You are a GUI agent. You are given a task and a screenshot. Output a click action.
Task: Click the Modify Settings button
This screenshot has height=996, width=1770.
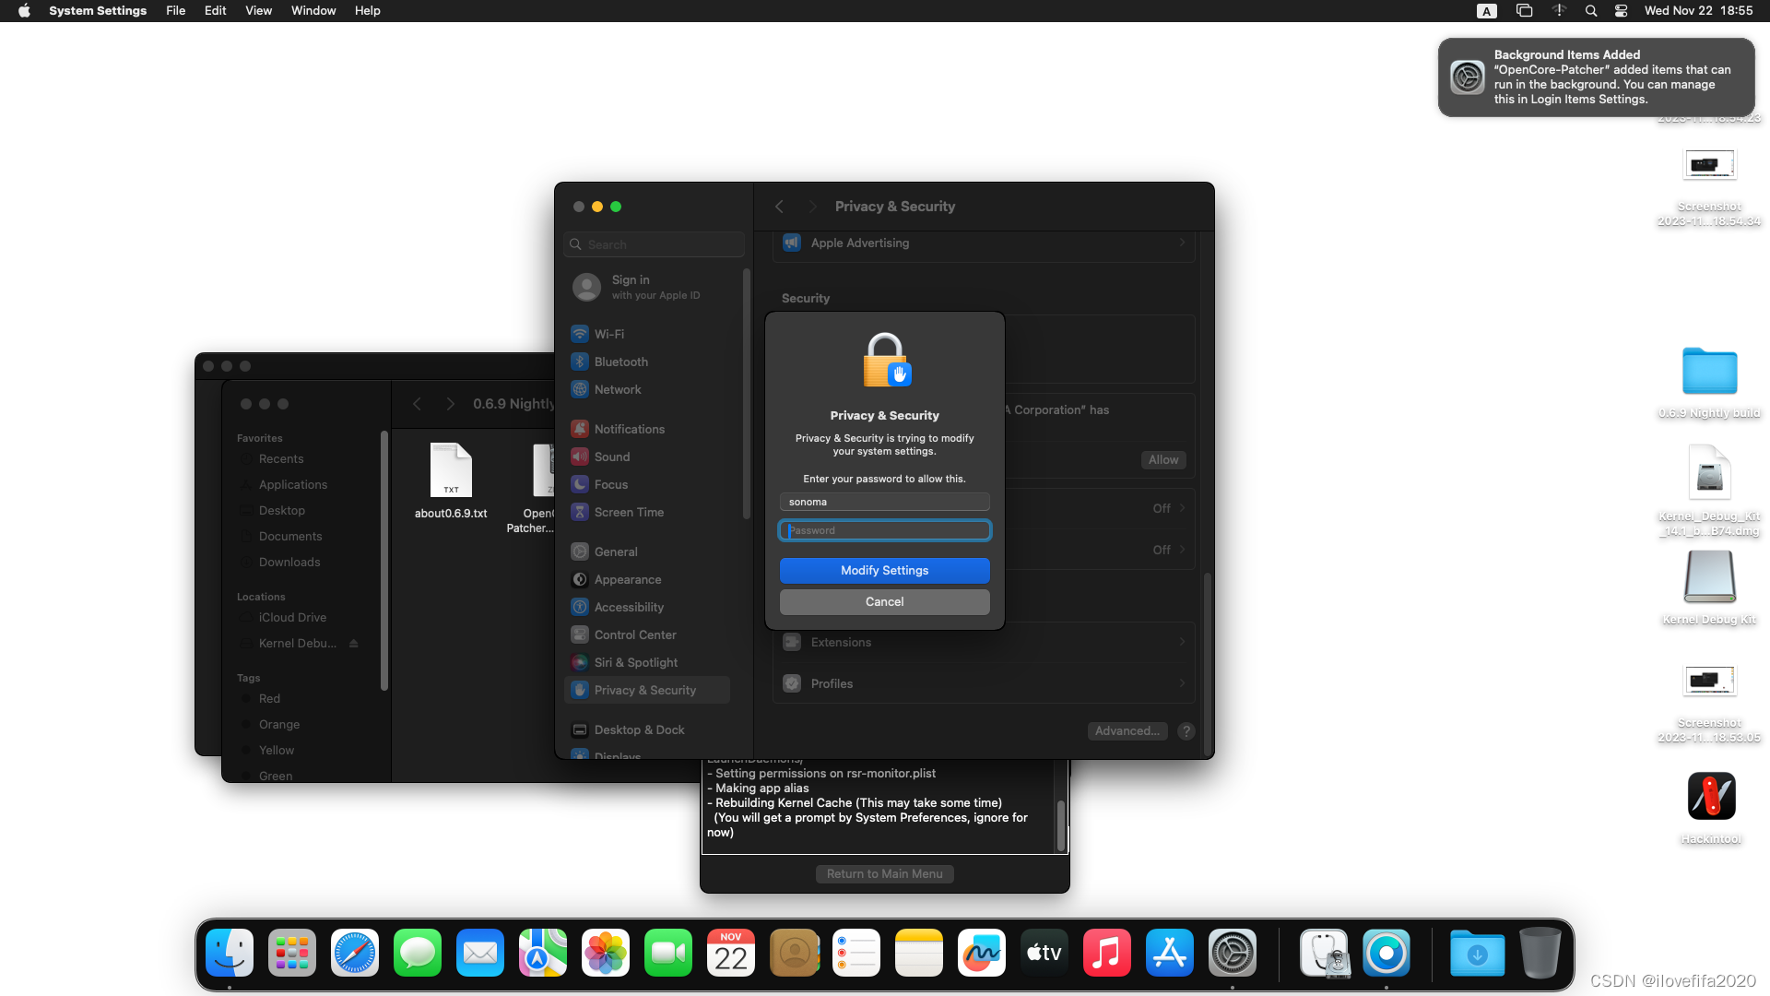[884, 570]
